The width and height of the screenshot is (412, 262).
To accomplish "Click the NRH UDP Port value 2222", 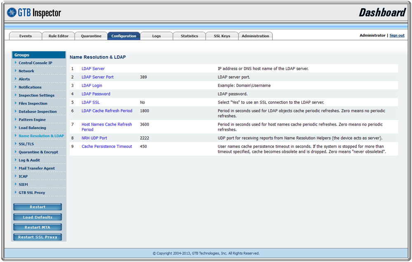I will click(145, 138).
